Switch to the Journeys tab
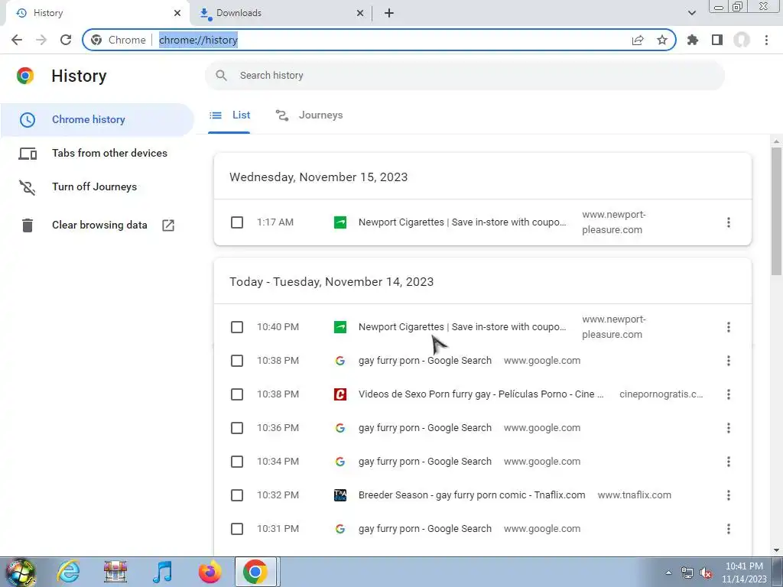The height and width of the screenshot is (587, 783). tap(309, 115)
